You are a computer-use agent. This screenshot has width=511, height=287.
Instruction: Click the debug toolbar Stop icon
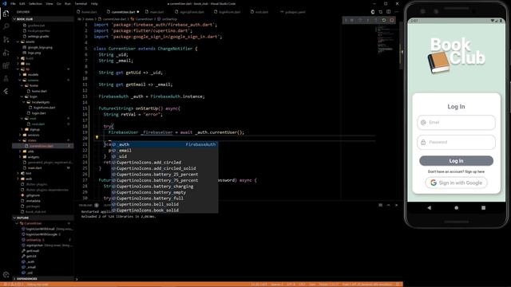[x=392, y=20]
